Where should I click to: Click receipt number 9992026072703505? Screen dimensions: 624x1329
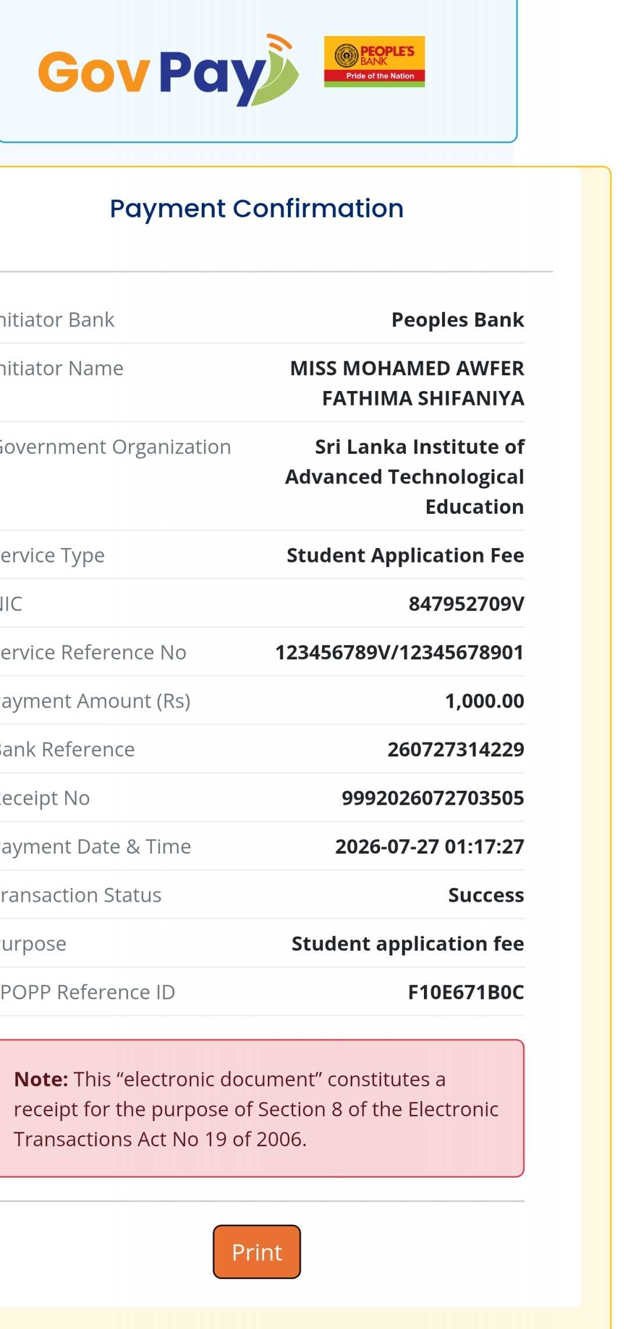pos(433,798)
